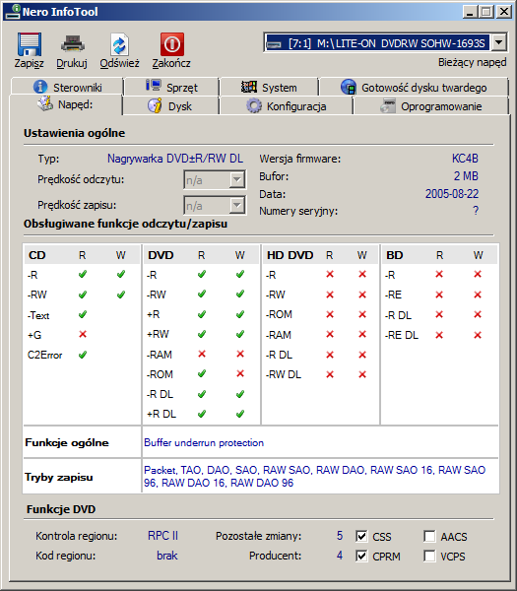517x591 pixels.
Task: Click the BD column header
Action: 395,255
